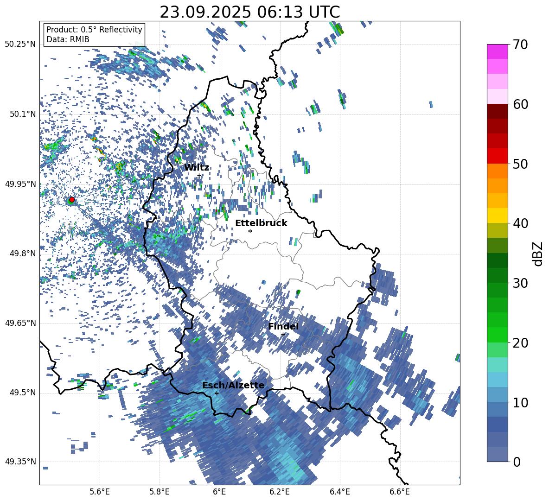Click colorbar tick label 10
Viewport: 549px width, 501px height.
(x=520, y=402)
